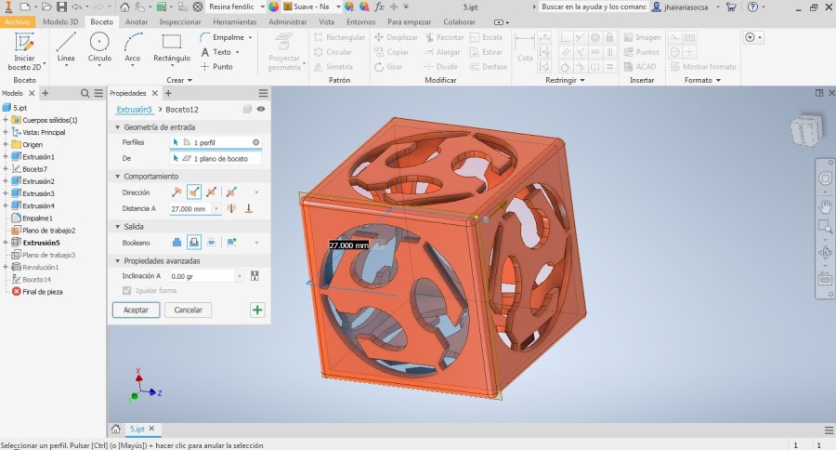Select the Arco sketch tool
Viewport: 836px width, 450px height.
click(132, 48)
